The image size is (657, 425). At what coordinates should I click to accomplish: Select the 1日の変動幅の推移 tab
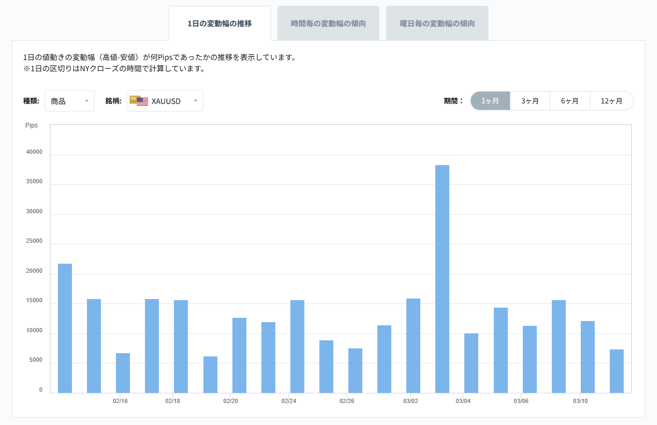pos(220,23)
